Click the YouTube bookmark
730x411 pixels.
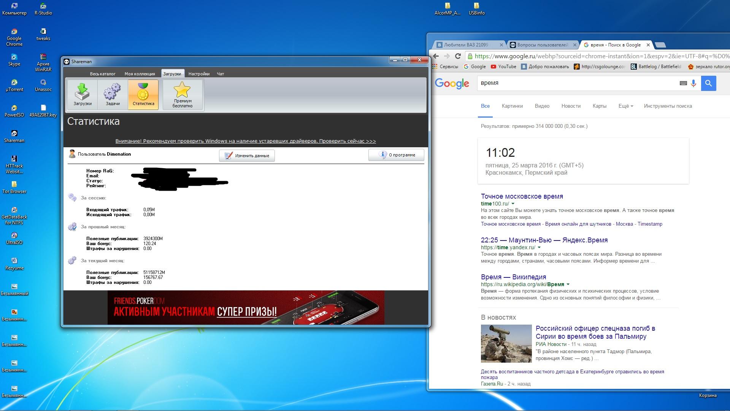click(503, 67)
